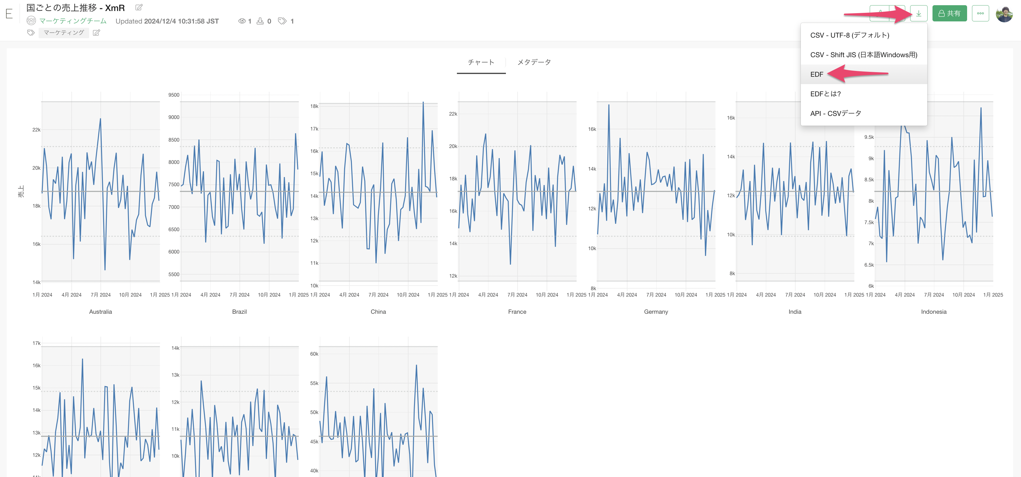Click the edit tags pencil icon
Viewport: 1021px width, 477px height.
coord(96,33)
